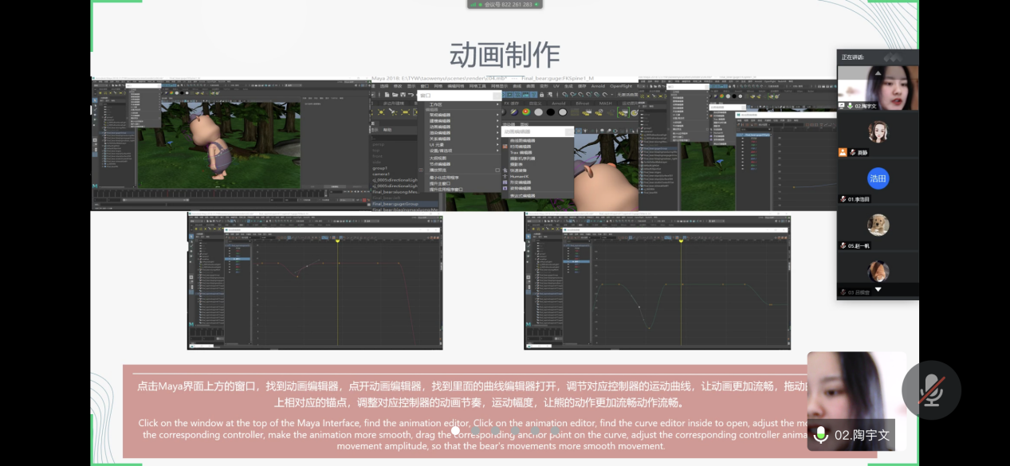This screenshot has width=1010, height=466.
Task: Click the black material sphere swatch on shelf
Action: pos(550,112)
